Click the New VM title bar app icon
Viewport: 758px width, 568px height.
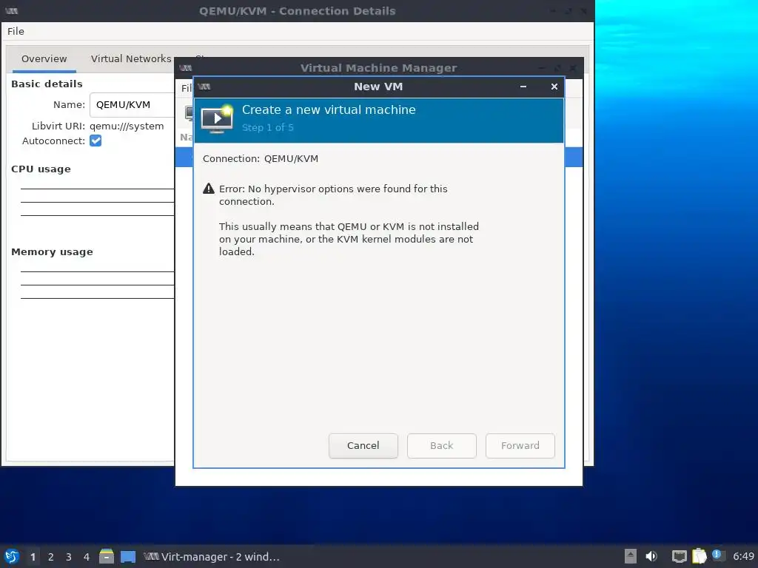pos(204,87)
